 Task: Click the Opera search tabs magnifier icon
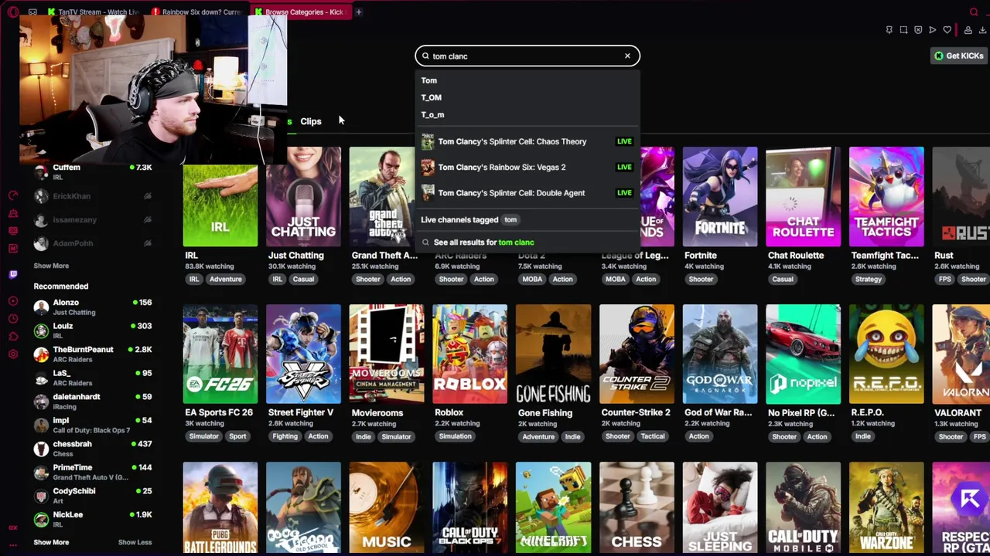click(974, 12)
